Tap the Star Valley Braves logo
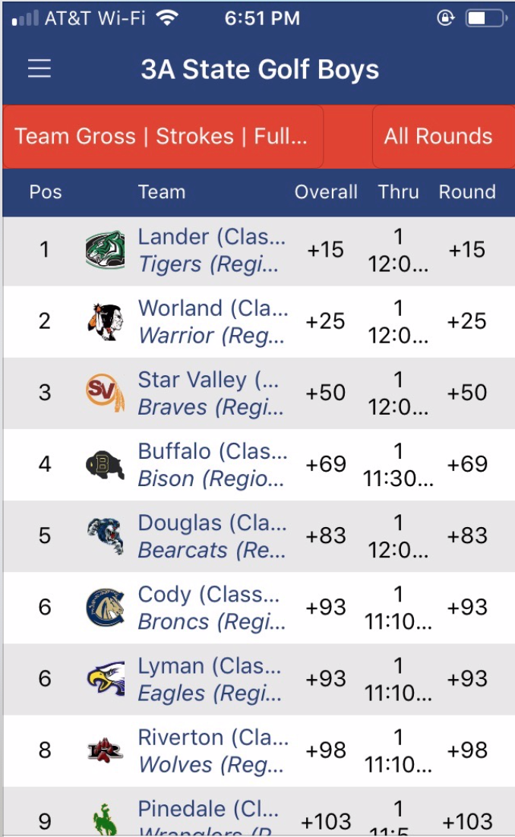 click(105, 393)
